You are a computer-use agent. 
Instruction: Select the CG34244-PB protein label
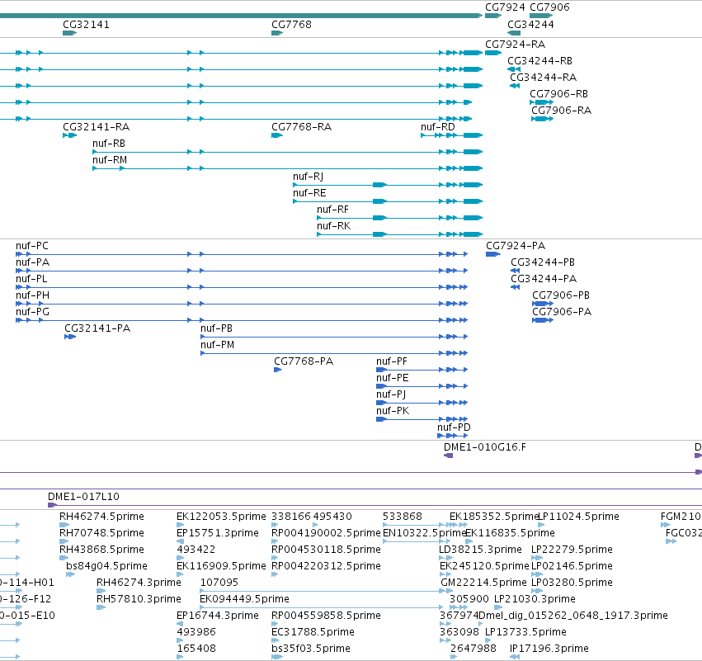543,262
